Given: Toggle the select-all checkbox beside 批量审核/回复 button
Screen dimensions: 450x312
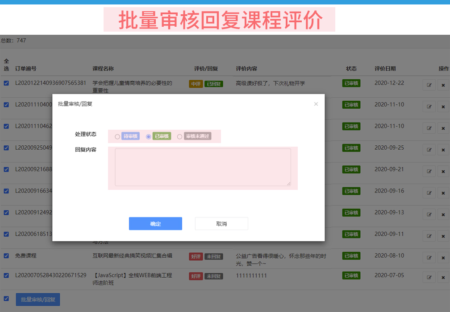Looking at the screenshot, I should [x=6, y=299].
